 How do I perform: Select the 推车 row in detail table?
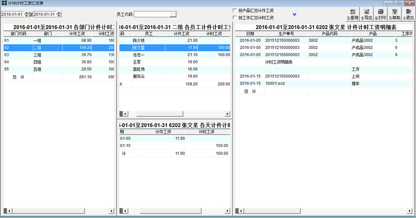(x=355, y=83)
